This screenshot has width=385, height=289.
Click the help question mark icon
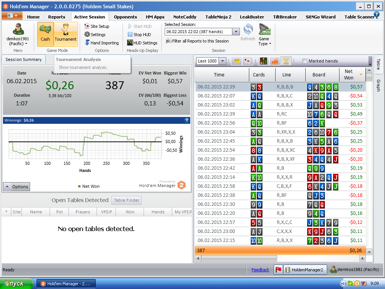[376, 15]
